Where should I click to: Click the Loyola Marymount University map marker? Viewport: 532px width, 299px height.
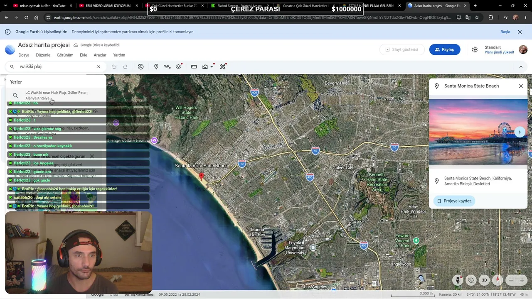[x=313, y=248]
